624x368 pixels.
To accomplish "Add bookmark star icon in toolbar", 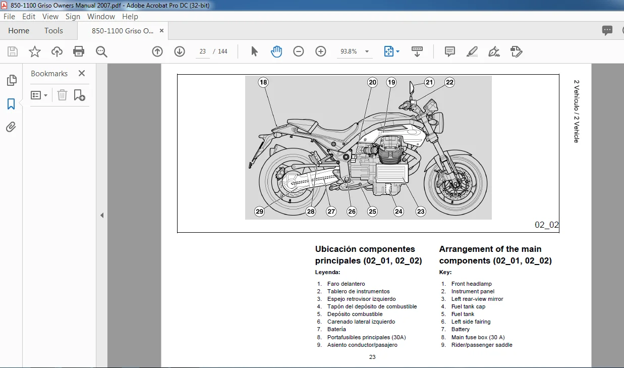I will [x=35, y=51].
